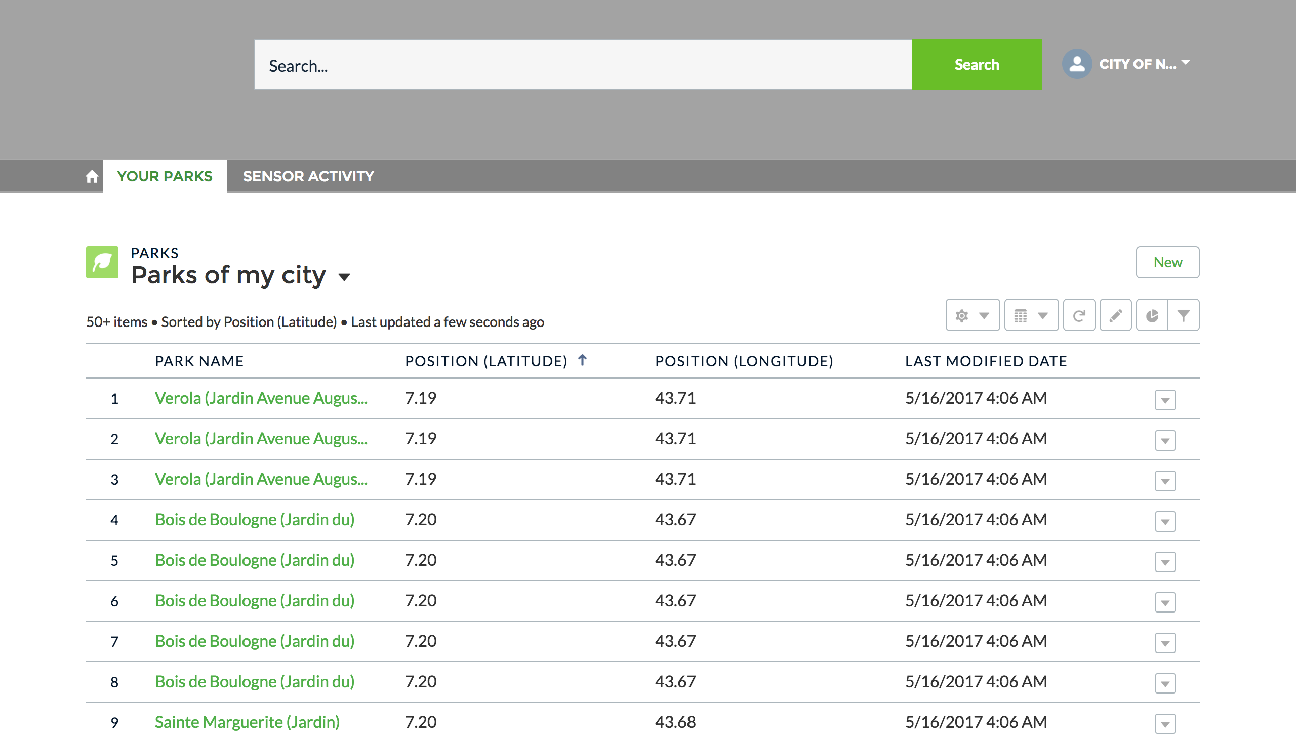The height and width of the screenshot is (734, 1296).
Task: Open Sainte Marguerite (Jardin) park link
Action: (247, 722)
